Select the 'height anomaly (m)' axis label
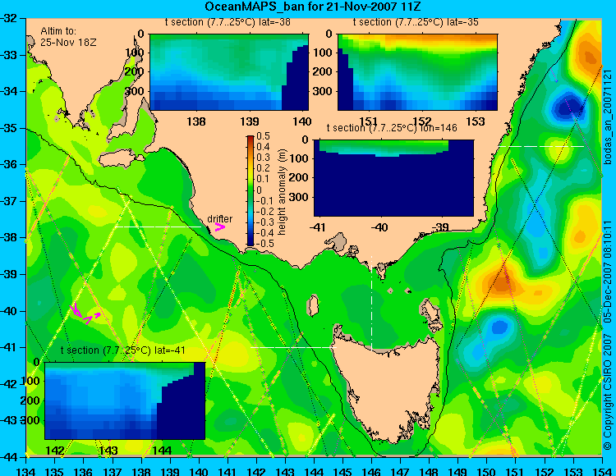The image size is (616, 476). pyautogui.click(x=283, y=192)
